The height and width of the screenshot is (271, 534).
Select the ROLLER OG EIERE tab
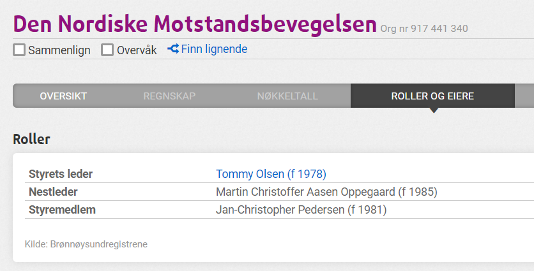coord(432,96)
